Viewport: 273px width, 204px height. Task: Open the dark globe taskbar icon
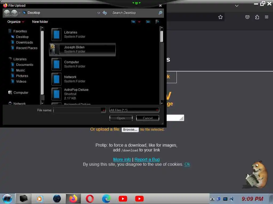57,199
